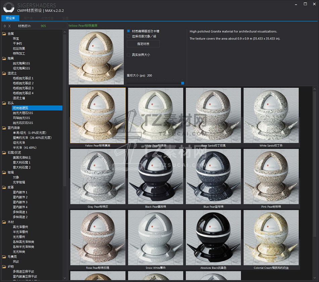Click the thumbnail grid scroll-down arrow
Screen dimensions: 319x282
[315, 278]
